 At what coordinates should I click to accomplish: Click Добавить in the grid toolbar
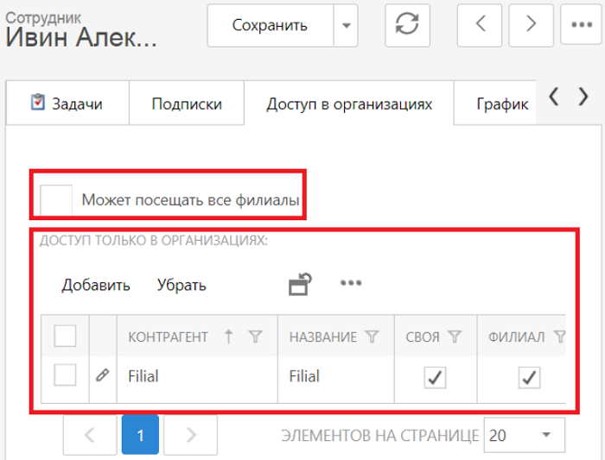point(96,285)
